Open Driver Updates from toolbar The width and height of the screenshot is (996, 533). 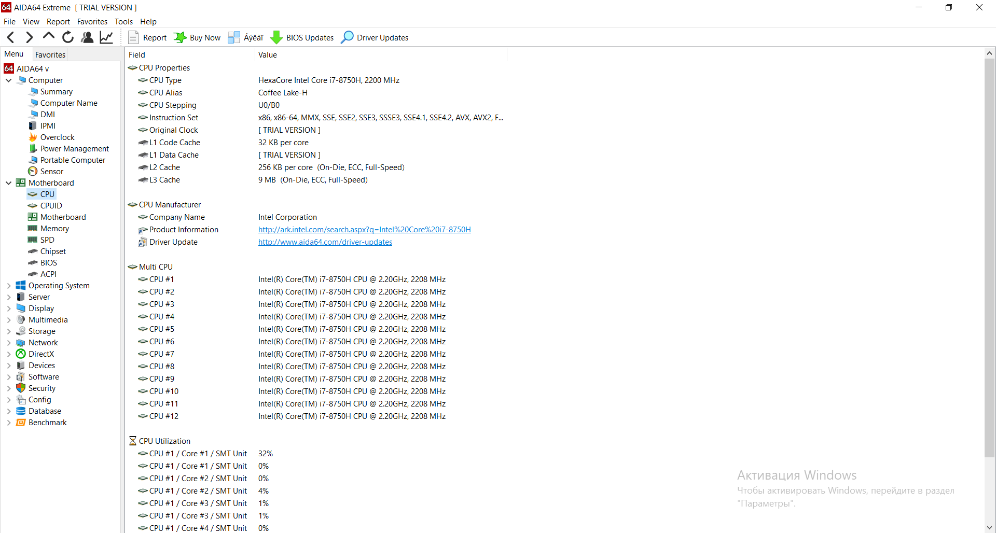[375, 38]
